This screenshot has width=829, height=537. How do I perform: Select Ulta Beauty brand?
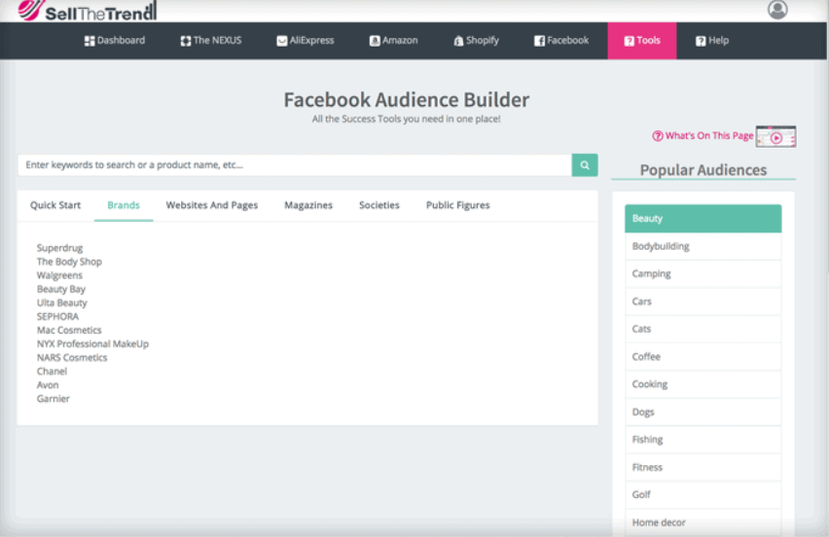[x=62, y=303]
